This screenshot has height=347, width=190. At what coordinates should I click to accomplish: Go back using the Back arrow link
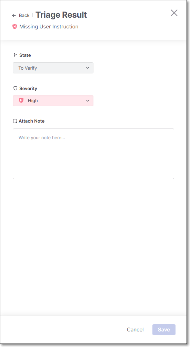(x=20, y=15)
